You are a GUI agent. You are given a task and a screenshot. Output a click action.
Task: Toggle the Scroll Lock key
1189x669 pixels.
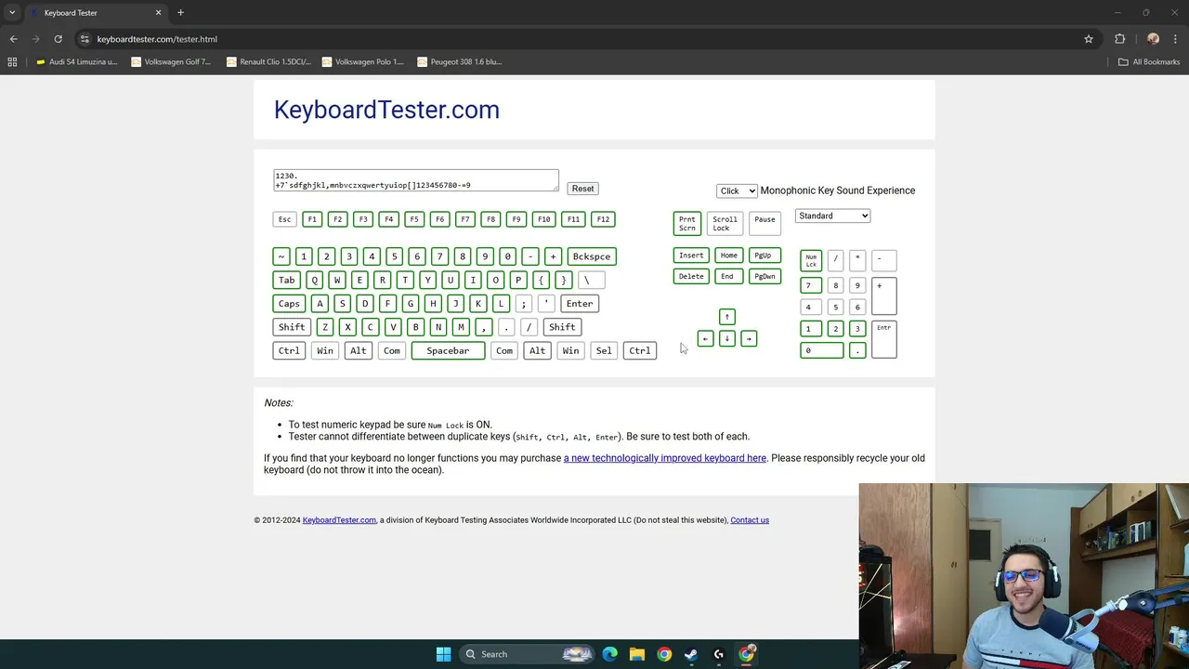[725, 224]
